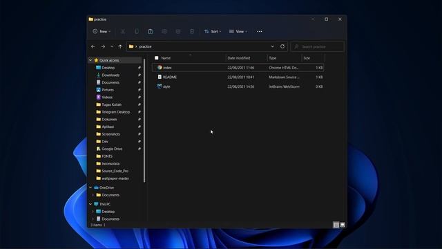Click folder icon in the address bar

(131, 46)
